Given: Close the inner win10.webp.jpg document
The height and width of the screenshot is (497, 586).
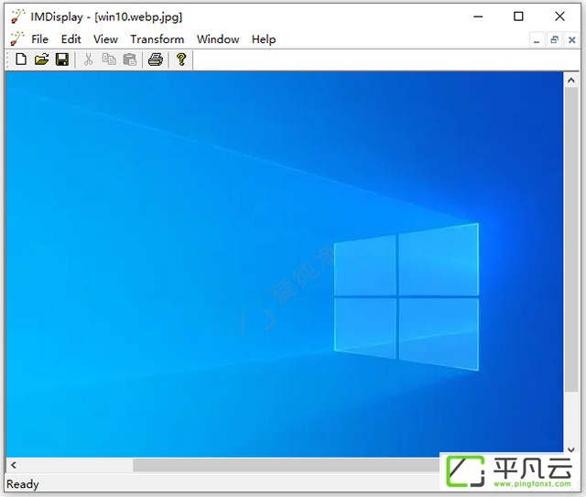Looking at the screenshot, I should point(571,40).
